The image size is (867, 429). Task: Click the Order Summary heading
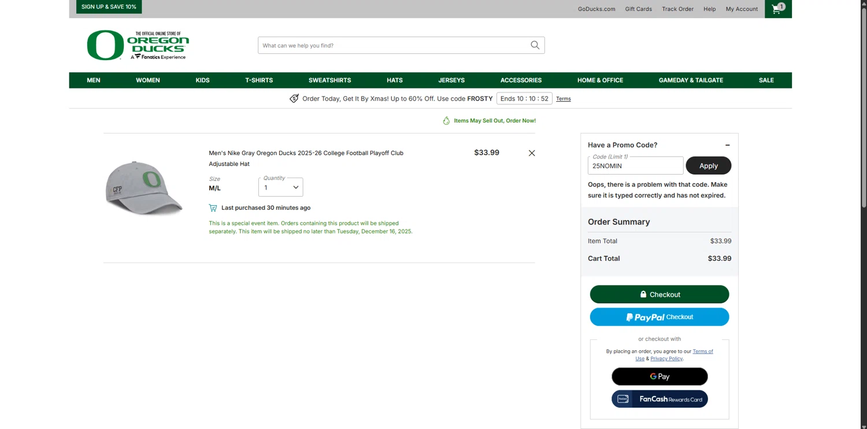tap(619, 222)
